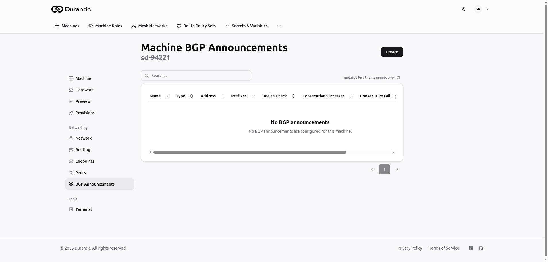Open the three-dots more navigation menu
Viewport: 548px width, 262px height.
[279, 26]
